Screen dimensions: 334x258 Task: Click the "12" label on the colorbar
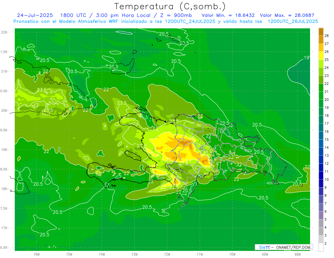click(x=327, y=163)
